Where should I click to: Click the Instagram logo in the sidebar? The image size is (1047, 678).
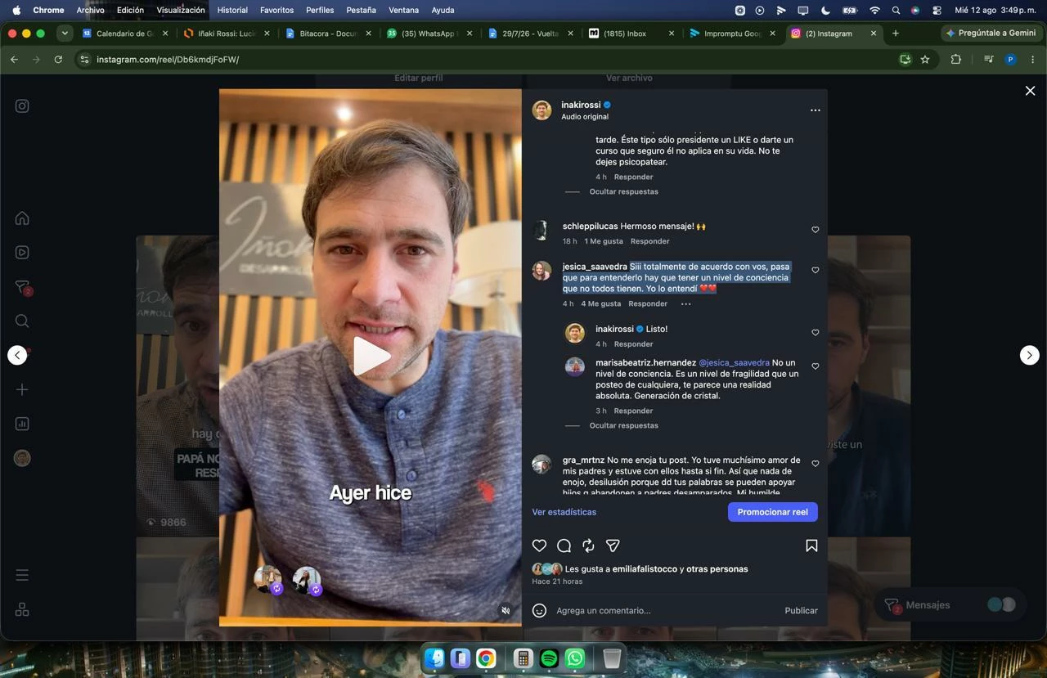[x=22, y=106]
